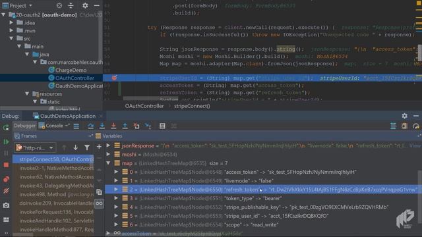Select the next frame with the down arrow
Screen dimensions: 422x237
point(76,147)
